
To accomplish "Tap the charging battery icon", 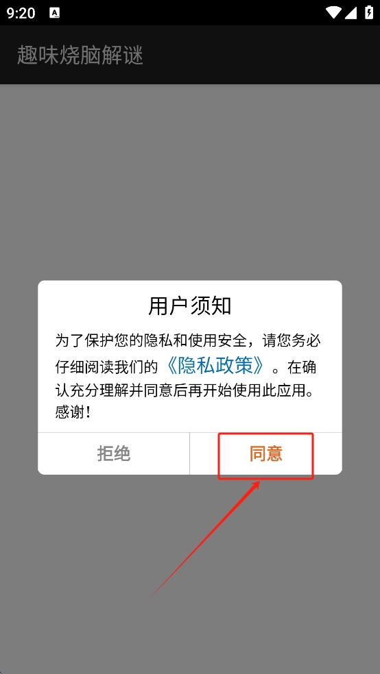I will (369, 13).
